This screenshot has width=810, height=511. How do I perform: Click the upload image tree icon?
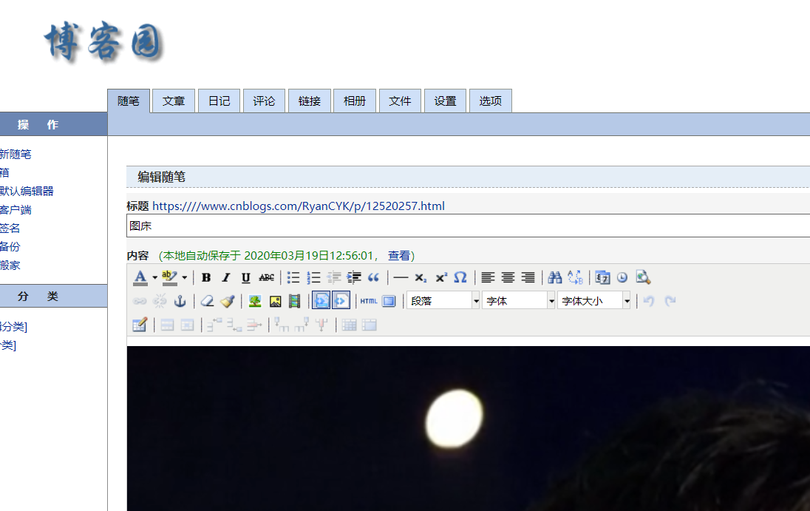(255, 301)
